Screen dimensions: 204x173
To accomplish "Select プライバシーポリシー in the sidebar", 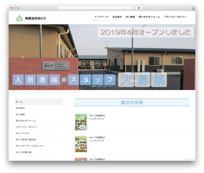I will point(38,127).
